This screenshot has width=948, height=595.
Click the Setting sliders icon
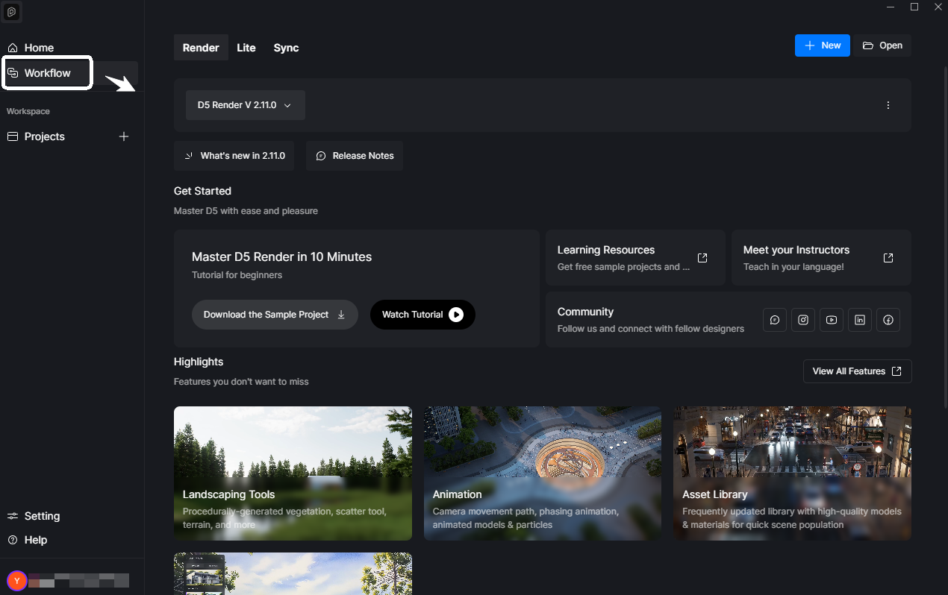[13, 516]
